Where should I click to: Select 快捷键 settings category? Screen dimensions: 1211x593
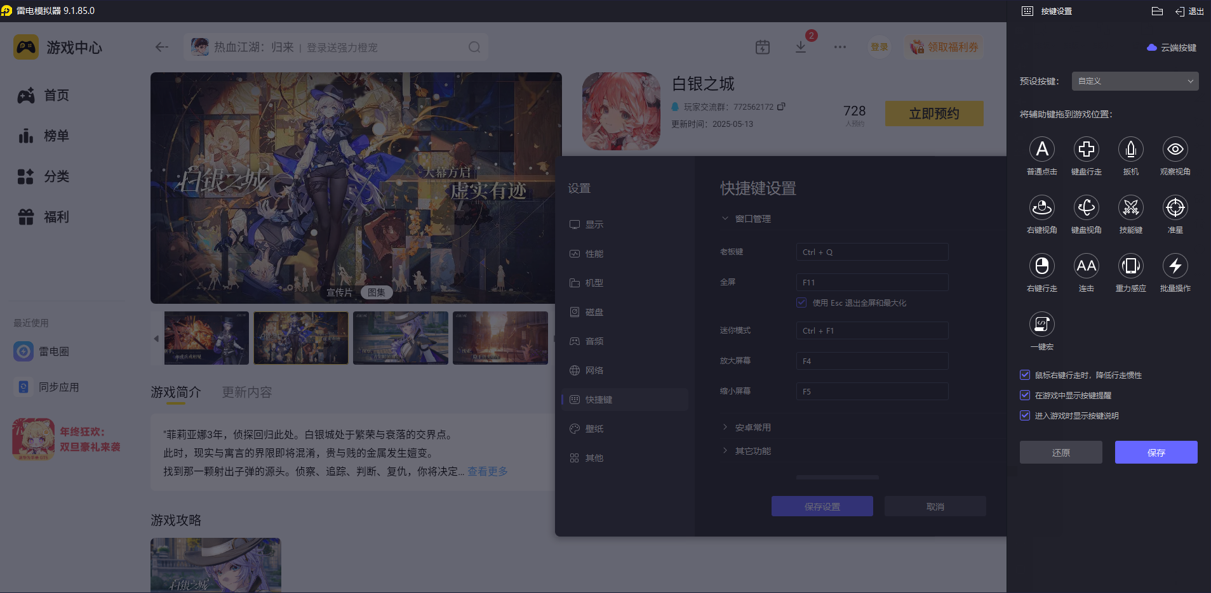625,400
